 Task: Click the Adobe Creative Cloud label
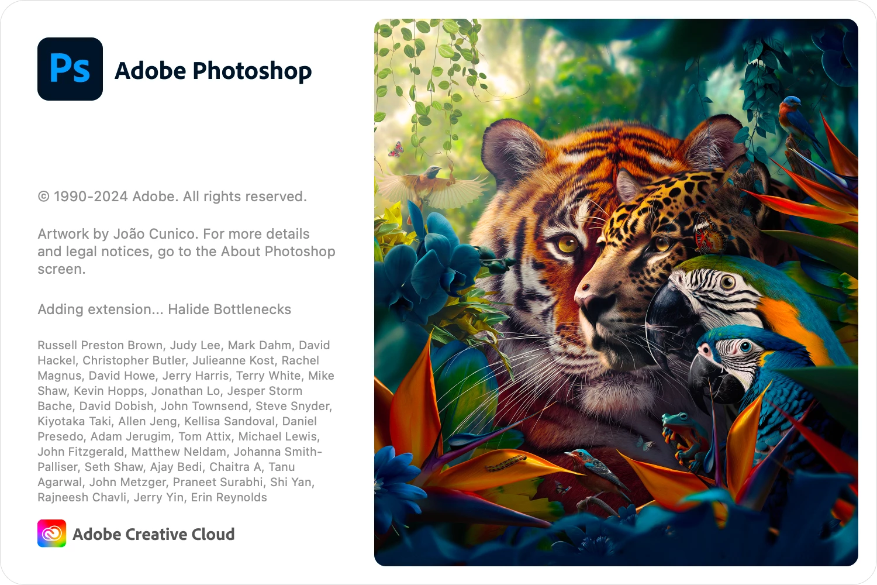154,534
